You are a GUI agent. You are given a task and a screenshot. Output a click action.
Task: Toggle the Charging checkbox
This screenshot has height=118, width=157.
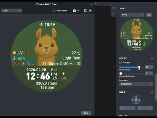tap(120, 62)
